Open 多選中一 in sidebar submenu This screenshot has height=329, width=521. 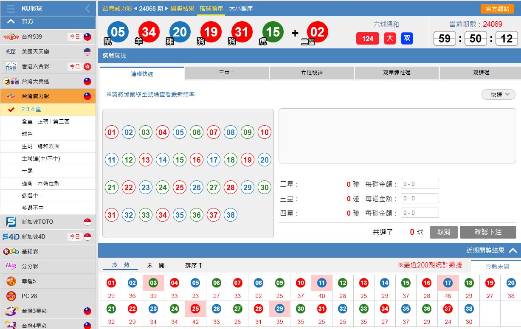coord(48,196)
